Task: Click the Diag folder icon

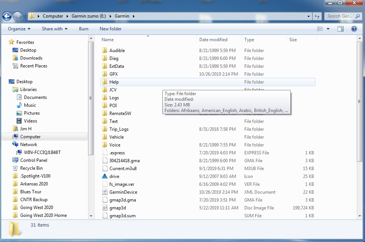Action: coord(105,58)
